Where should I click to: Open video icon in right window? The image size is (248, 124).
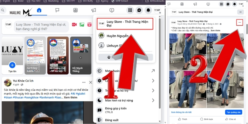[x=208, y=4]
